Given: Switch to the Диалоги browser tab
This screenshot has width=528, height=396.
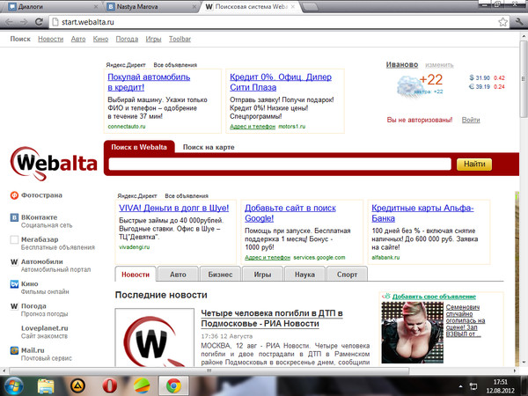Looking at the screenshot, I should click(50, 6).
